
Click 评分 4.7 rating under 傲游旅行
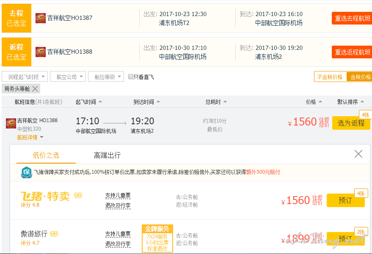(30, 243)
